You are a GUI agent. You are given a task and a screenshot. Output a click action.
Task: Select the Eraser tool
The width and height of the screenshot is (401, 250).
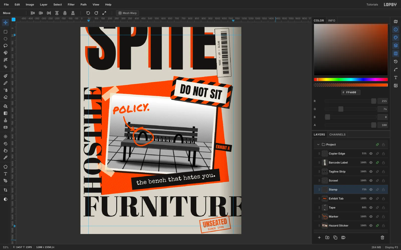coord(6,97)
